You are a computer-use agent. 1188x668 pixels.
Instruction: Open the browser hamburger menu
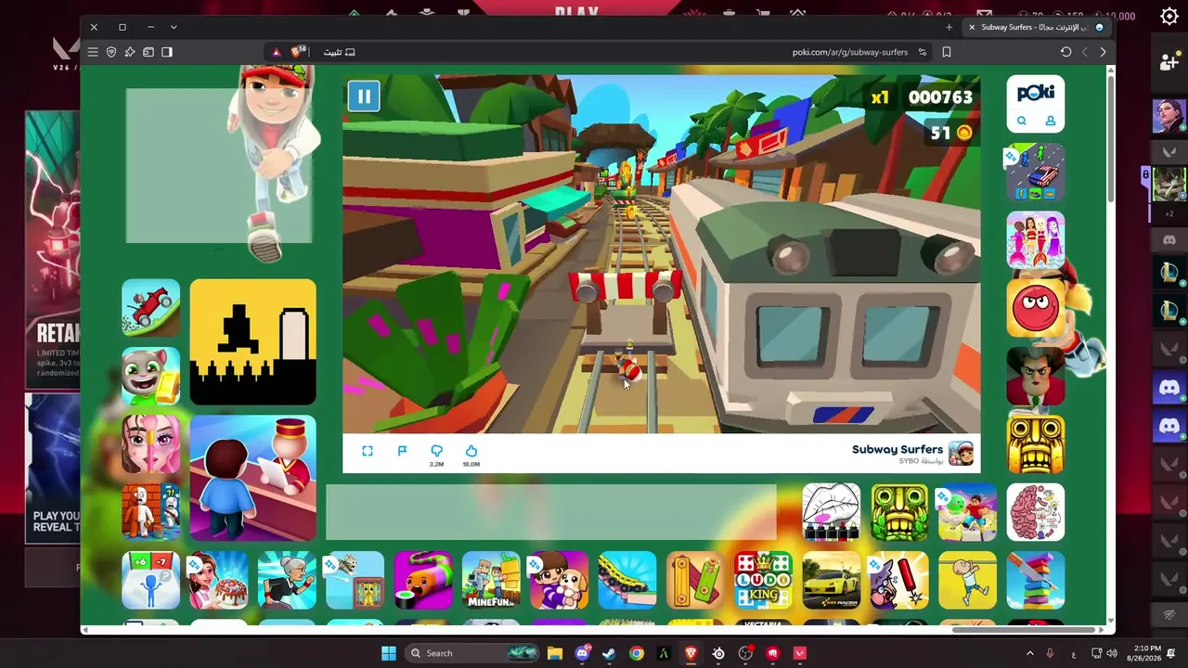93,52
